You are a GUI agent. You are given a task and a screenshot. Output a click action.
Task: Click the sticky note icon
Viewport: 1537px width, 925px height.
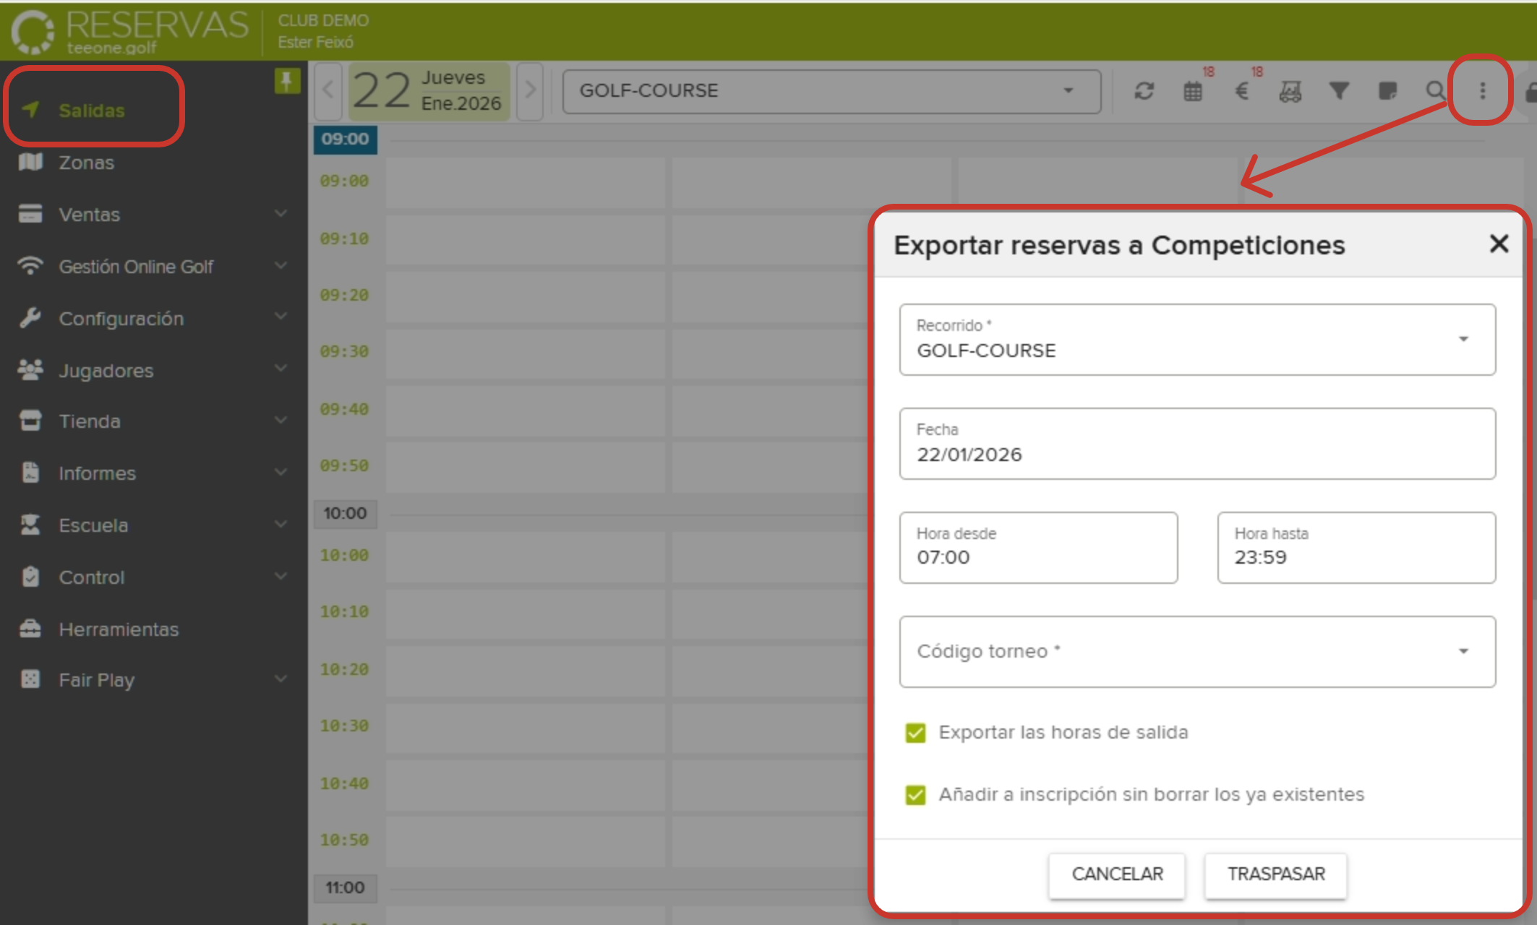tap(1387, 91)
